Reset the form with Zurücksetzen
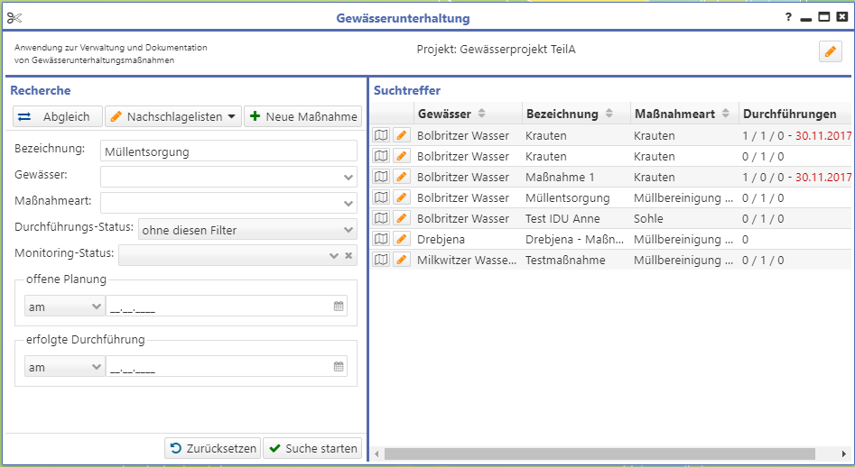Screen dimensions: 855x467 point(213,448)
